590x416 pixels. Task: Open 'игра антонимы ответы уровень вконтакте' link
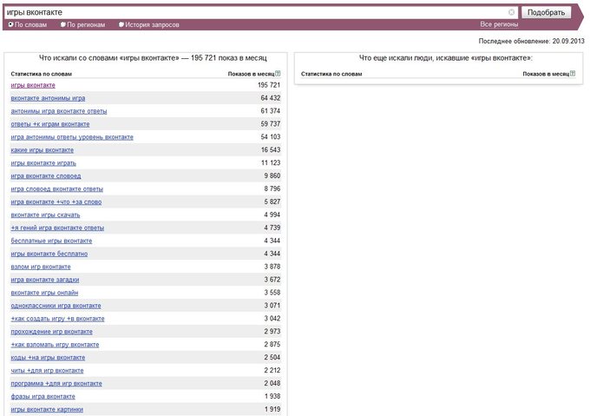tap(72, 137)
